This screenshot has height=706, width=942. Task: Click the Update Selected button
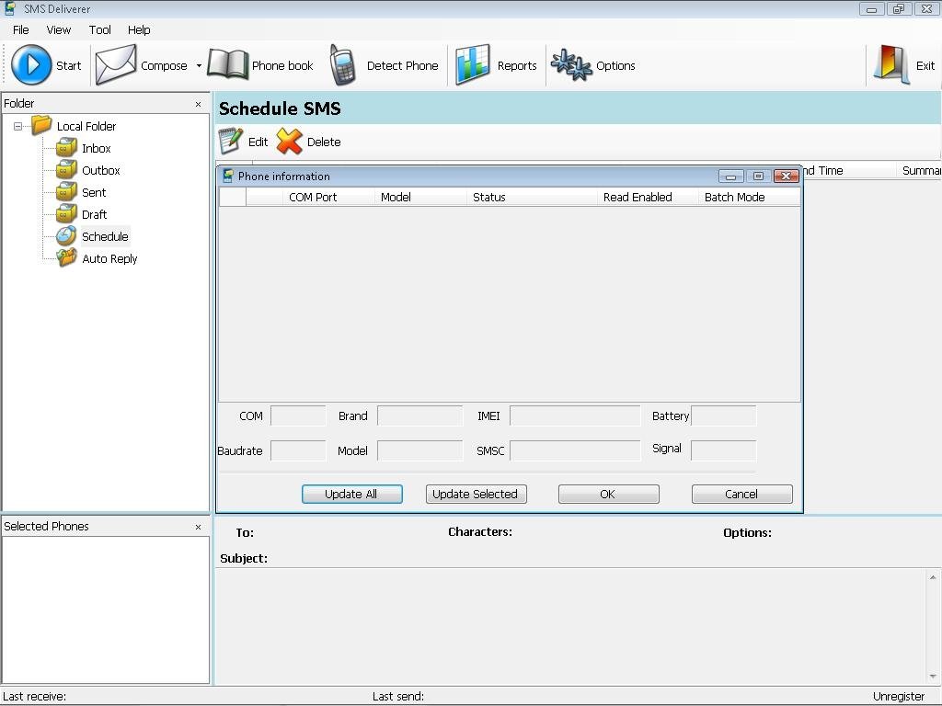click(x=476, y=494)
